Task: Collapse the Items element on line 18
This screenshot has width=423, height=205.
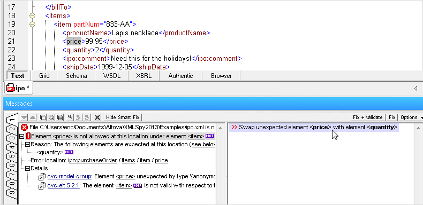Action: click(32, 15)
